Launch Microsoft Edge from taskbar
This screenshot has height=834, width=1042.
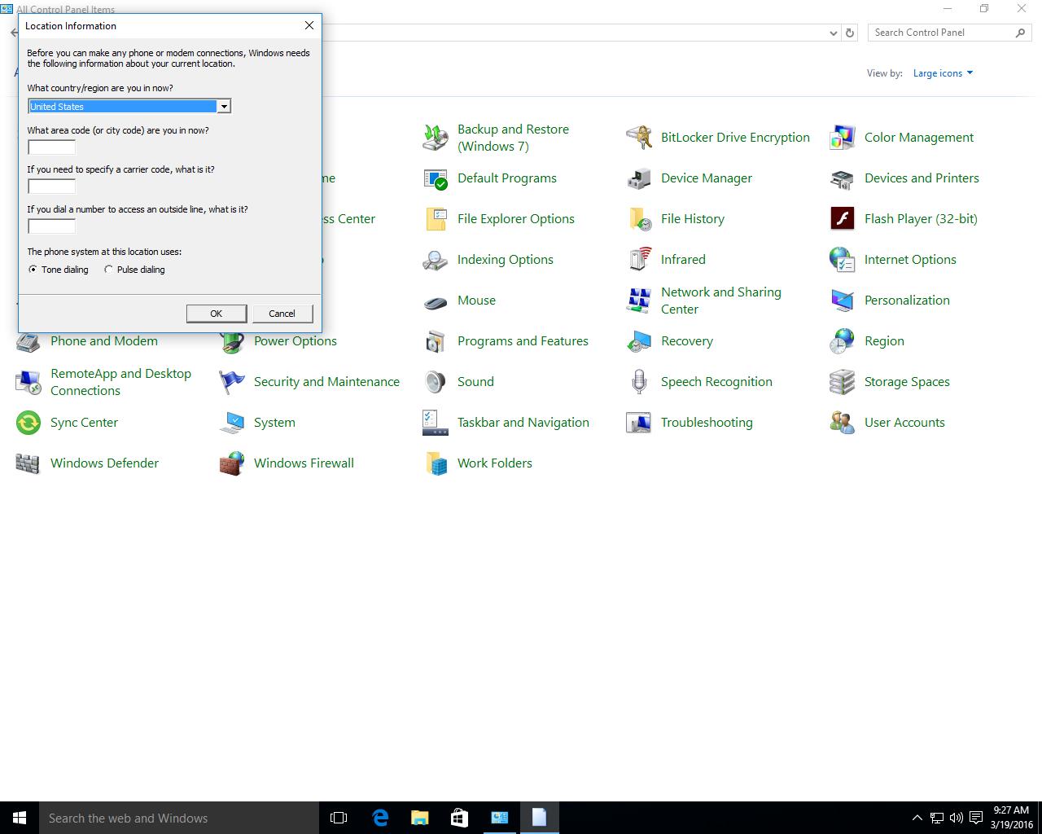[380, 818]
